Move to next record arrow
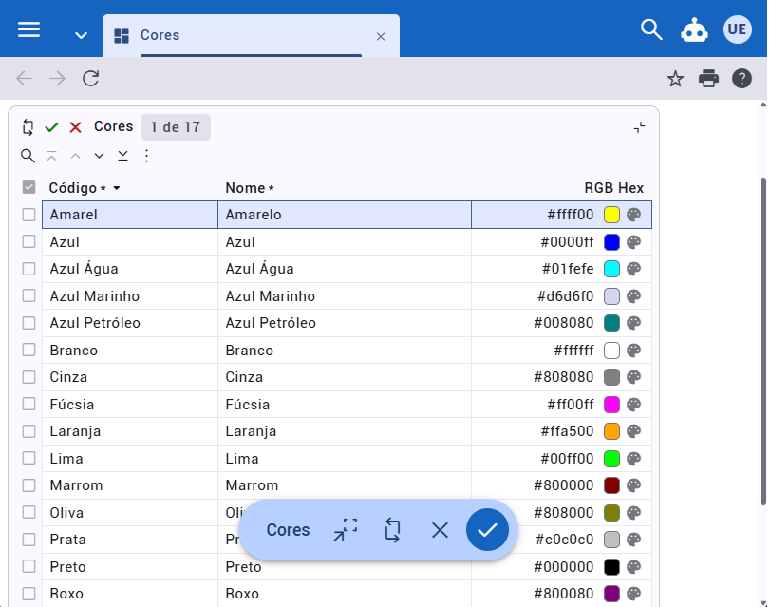The height and width of the screenshot is (607, 770). pyautogui.click(x=99, y=156)
